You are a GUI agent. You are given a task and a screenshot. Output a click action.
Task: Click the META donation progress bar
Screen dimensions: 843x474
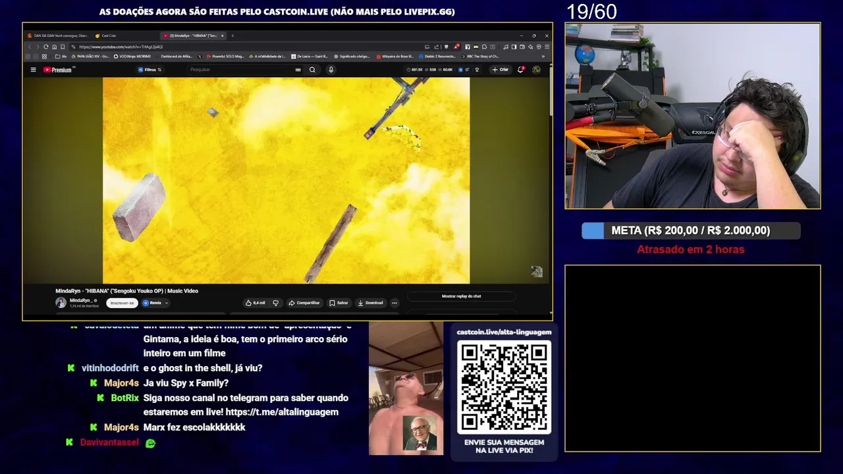pos(691,230)
